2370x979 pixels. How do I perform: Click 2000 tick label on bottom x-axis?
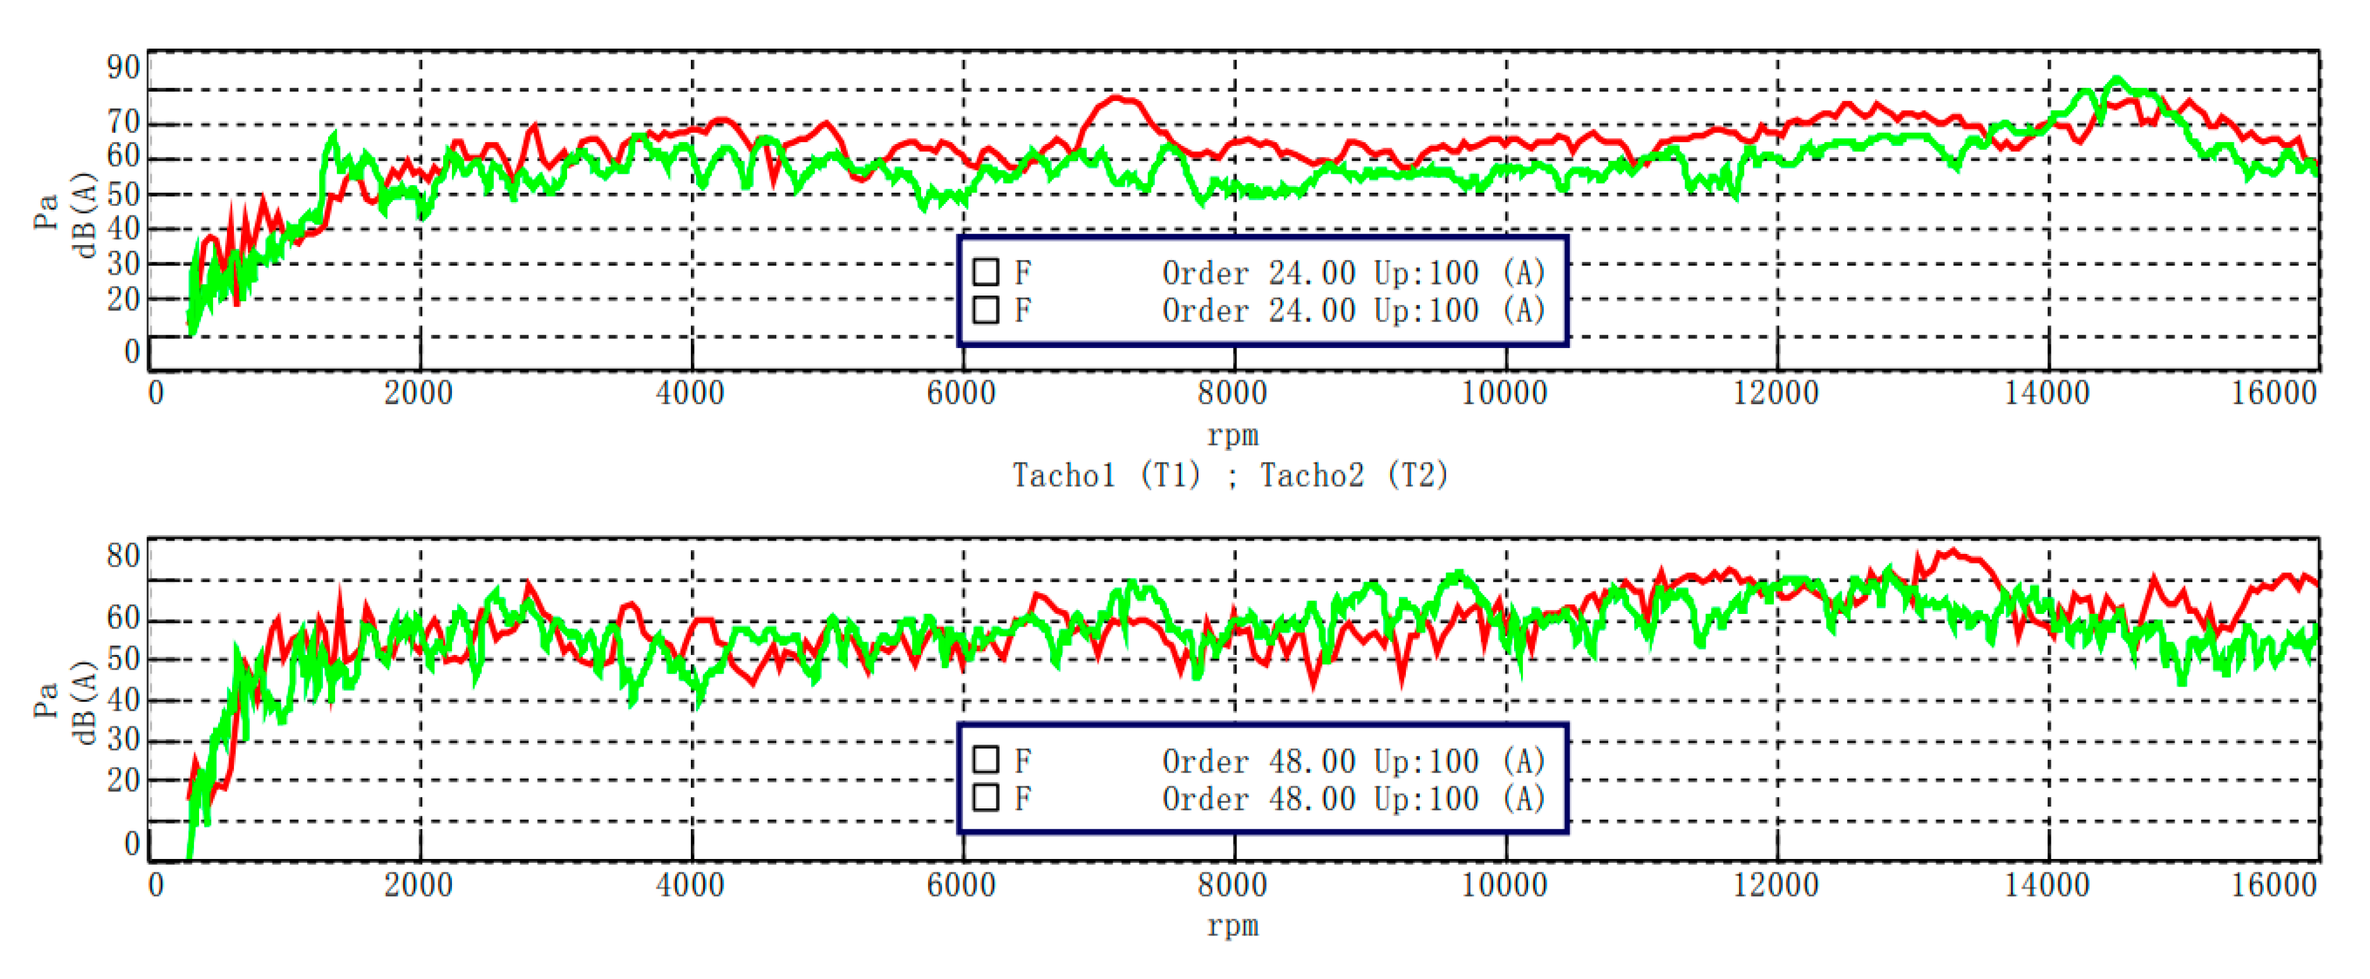point(418,884)
